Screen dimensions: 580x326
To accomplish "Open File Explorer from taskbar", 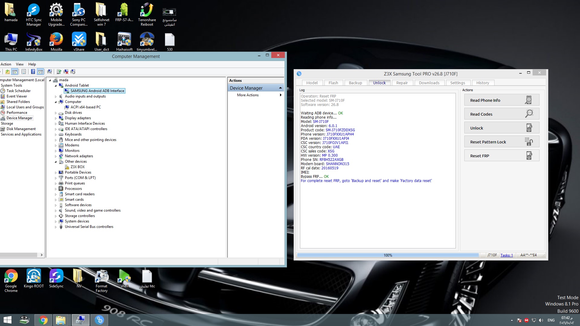I will [60, 320].
